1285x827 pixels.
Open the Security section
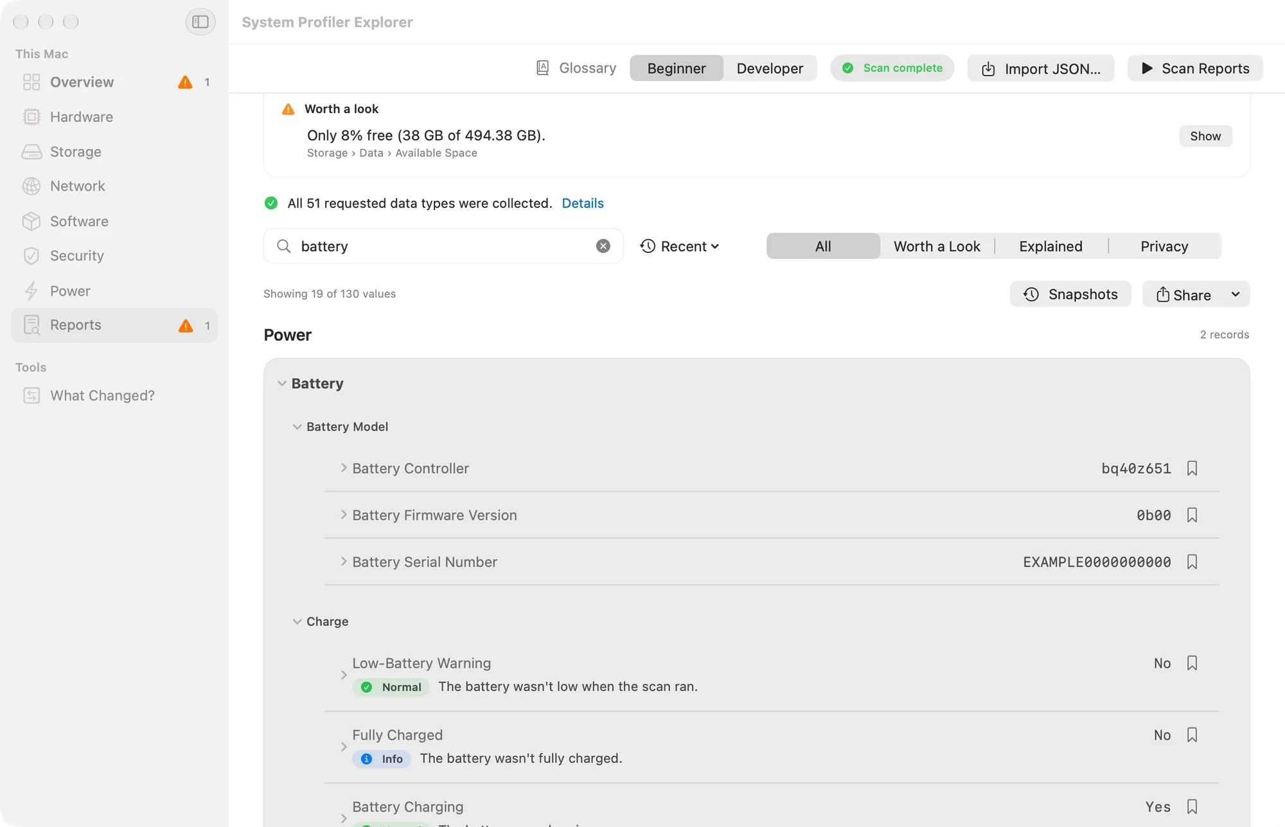[x=114, y=256]
